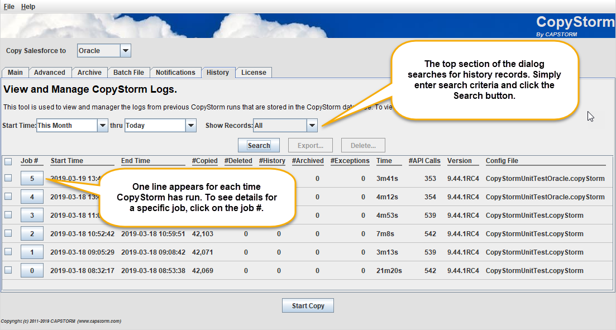
Task: Click the API calls value 354
Action: [430, 197]
